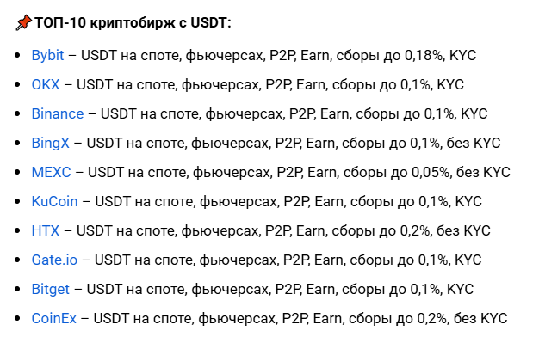Open the OKX exchange link
The height and width of the screenshot is (343, 539).
pyautogui.click(x=46, y=84)
